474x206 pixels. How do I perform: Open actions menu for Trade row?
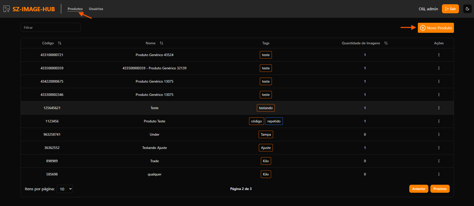coord(439,161)
